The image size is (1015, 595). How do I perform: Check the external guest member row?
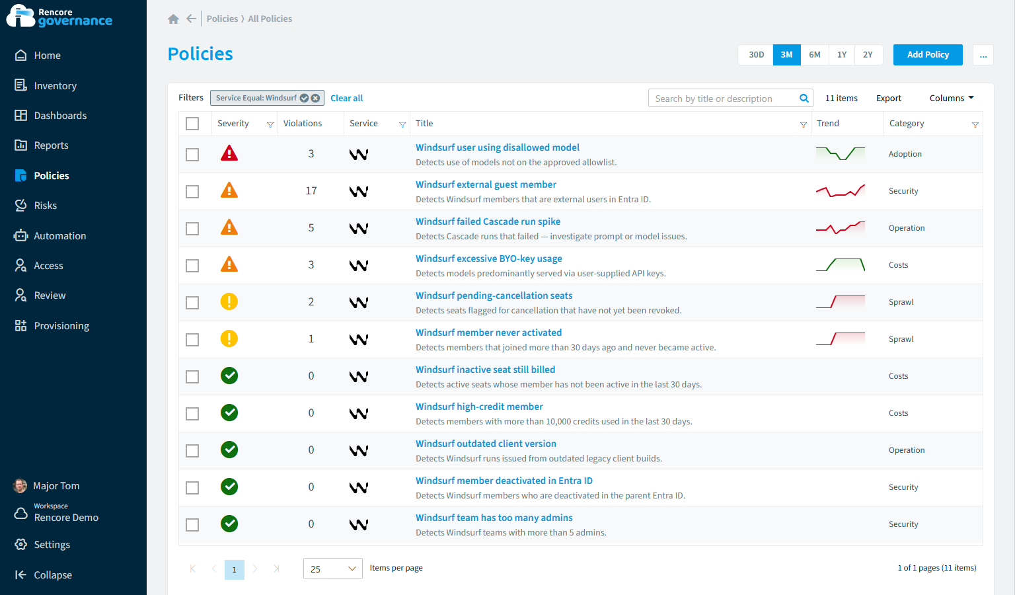click(192, 192)
